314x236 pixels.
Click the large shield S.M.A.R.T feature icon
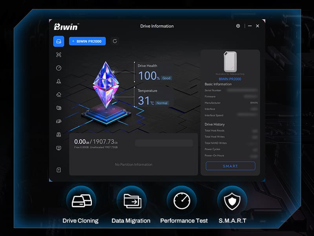tap(232, 201)
